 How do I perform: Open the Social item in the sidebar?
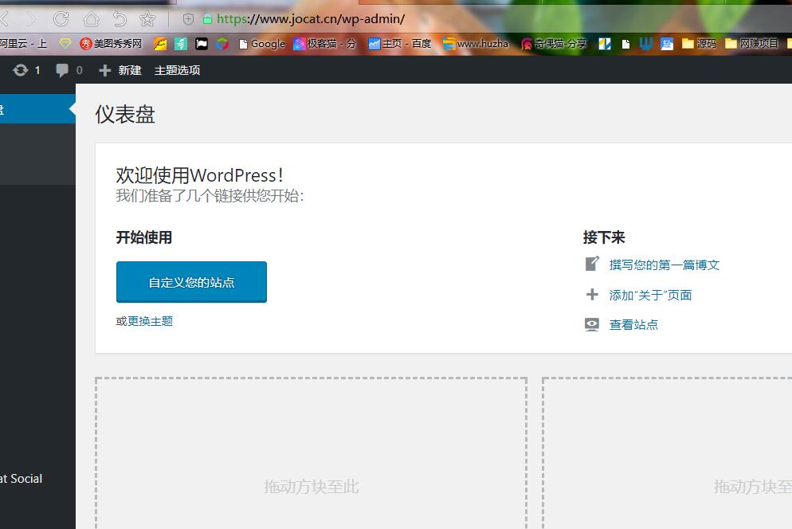point(22,479)
